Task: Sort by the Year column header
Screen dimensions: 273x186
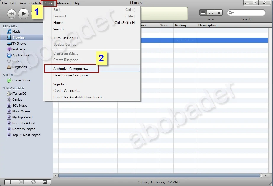Action: pyautogui.click(x=166, y=25)
